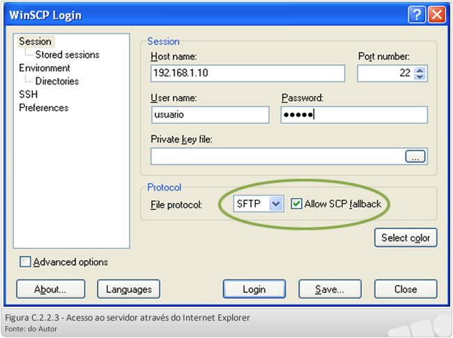This screenshot has width=453, height=338.
Task: Browse for private key file
Action: click(415, 156)
